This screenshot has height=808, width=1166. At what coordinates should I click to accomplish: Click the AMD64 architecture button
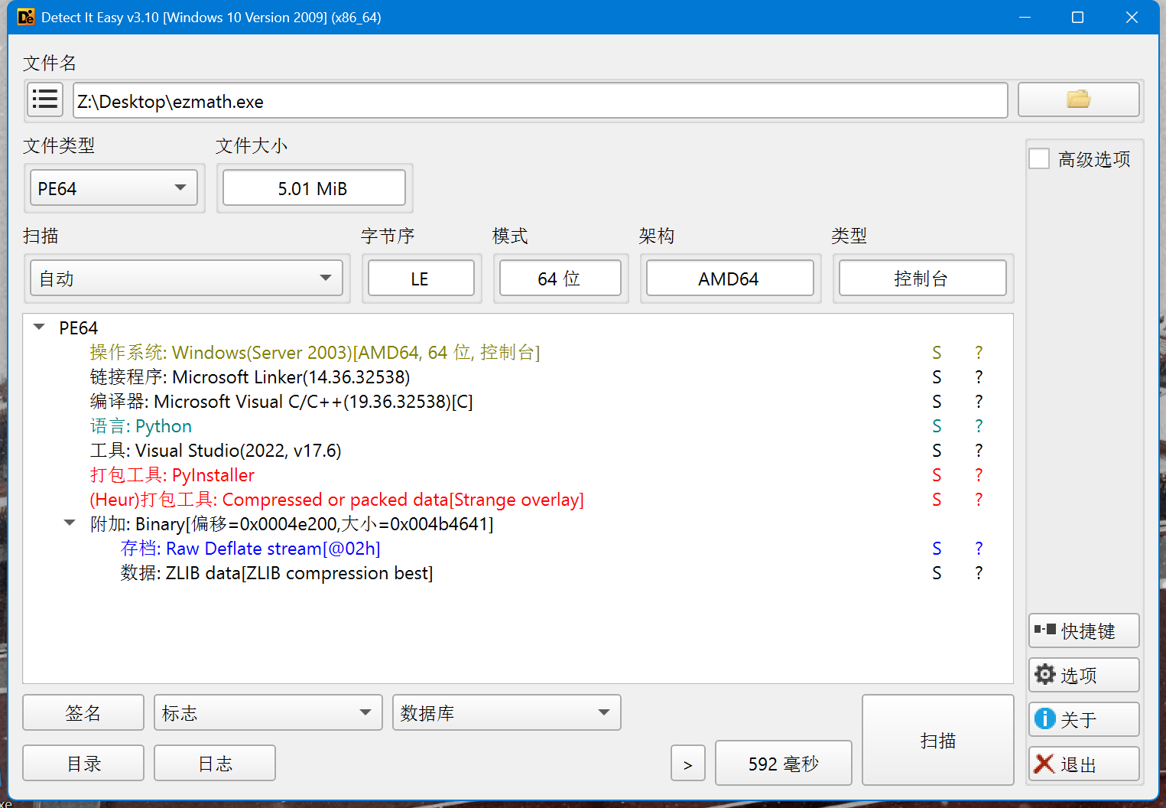(729, 279)
